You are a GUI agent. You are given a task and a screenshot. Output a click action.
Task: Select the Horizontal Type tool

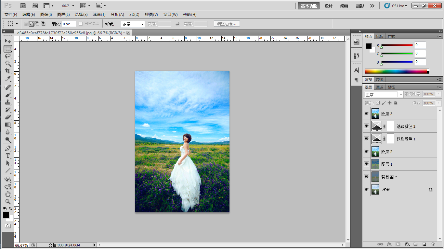coord(8,156)
